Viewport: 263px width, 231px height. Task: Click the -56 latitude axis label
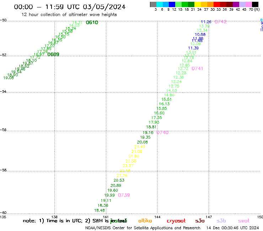pos(3,130)
